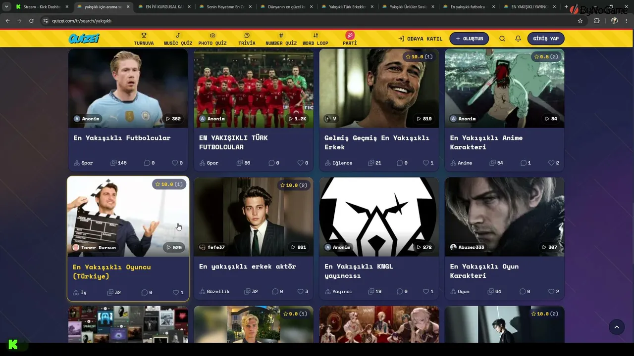The height and width of the screenshot is (356, 634).
Task: Click play count 1.2K on Türk Futbolcular card
Action: (298, 119)
